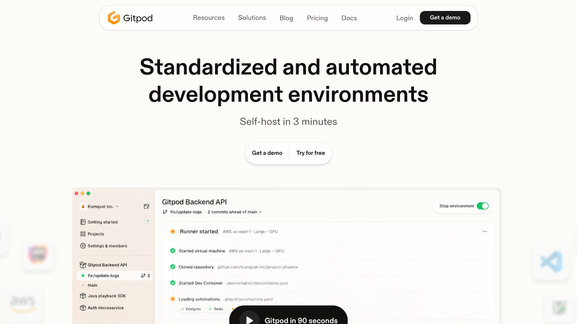
Task: Click the branch count icon on fix/update-logs row
Action: [x=143, y=275]
